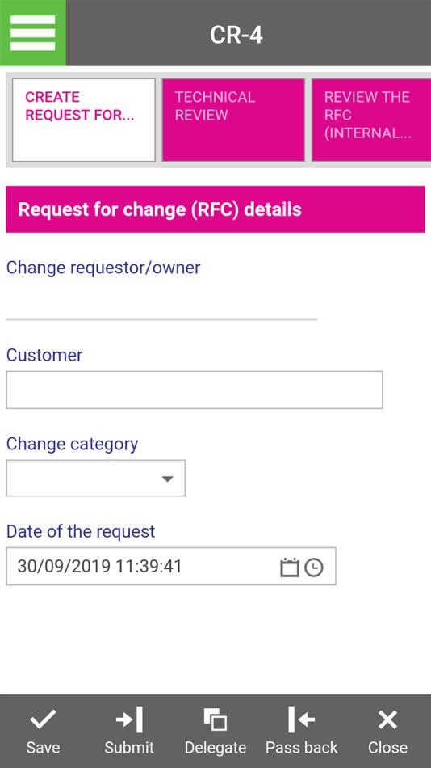Tap the Close X icon

387,719
